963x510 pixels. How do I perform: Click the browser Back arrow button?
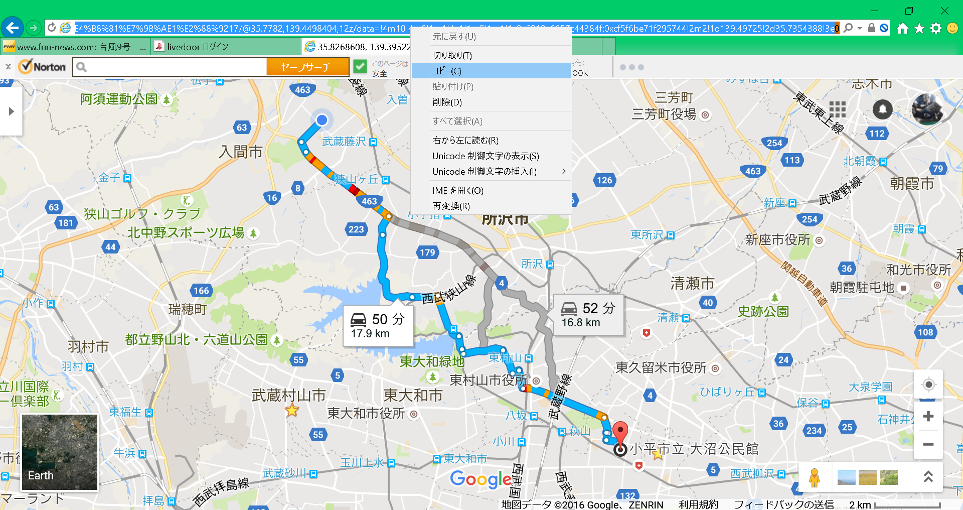pos(12,28)
